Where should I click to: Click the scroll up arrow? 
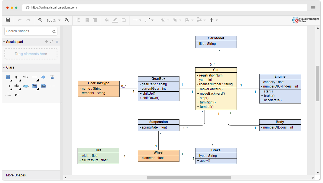317,28
